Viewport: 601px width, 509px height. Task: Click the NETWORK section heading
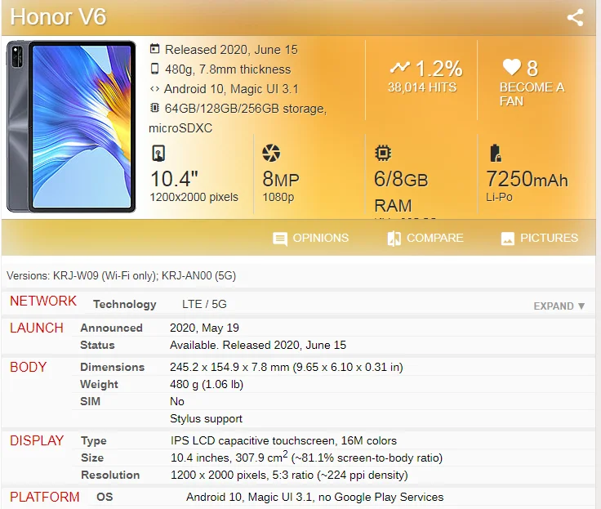click(43, 301)
